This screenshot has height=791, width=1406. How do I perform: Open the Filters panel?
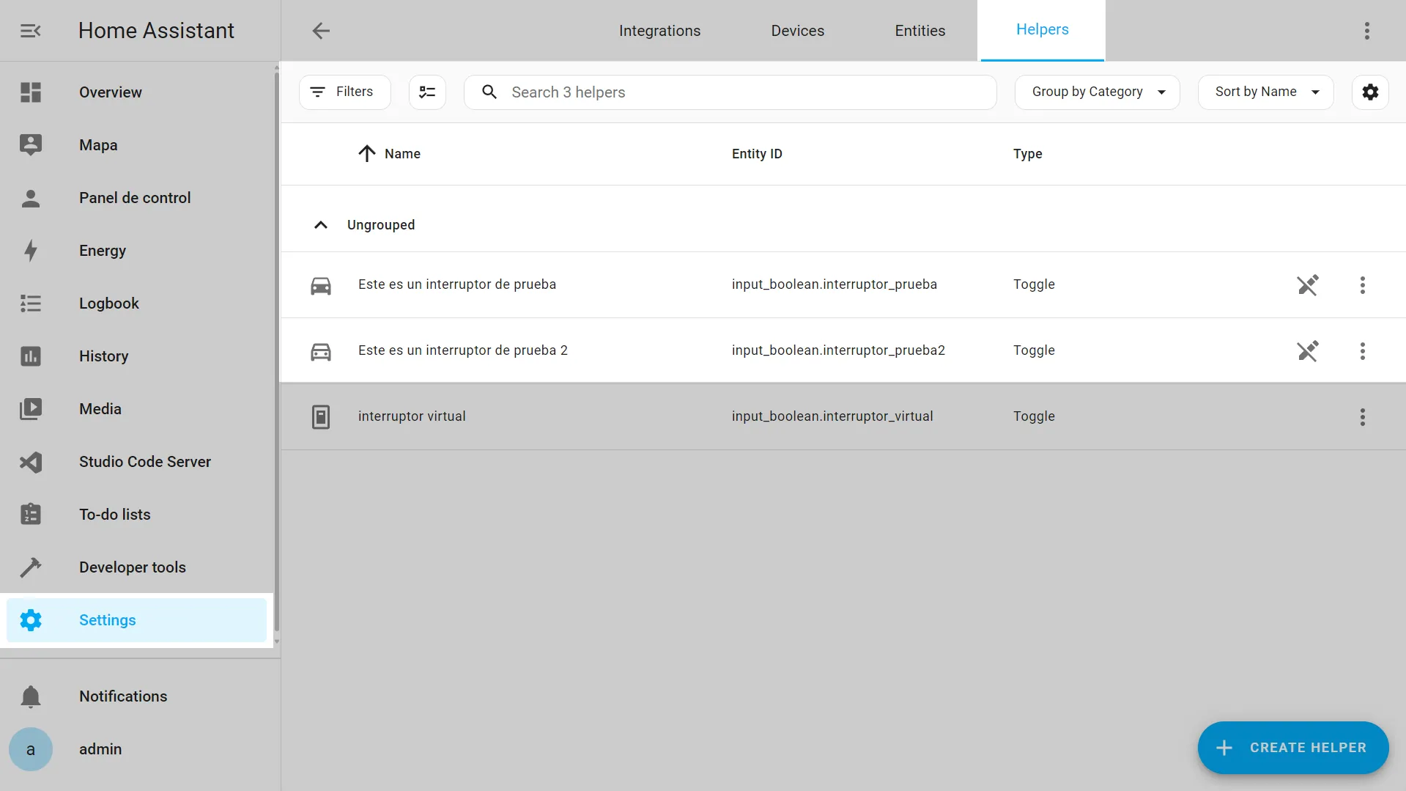point(344,92)
